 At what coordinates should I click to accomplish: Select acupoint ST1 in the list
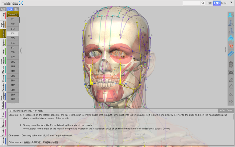coord(13,19)
